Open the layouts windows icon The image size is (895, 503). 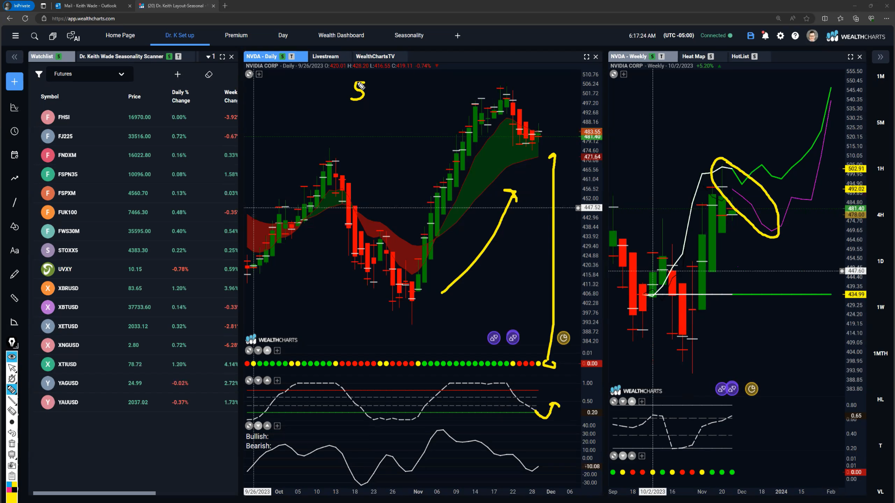tap(53, 36)
